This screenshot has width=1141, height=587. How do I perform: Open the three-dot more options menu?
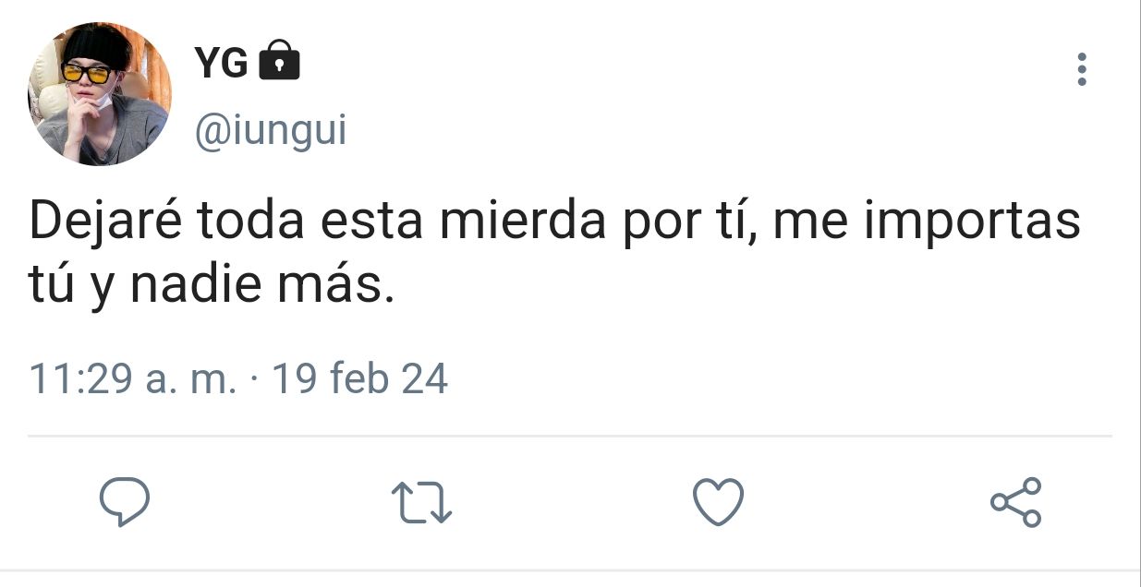[x=1082, y=70]
